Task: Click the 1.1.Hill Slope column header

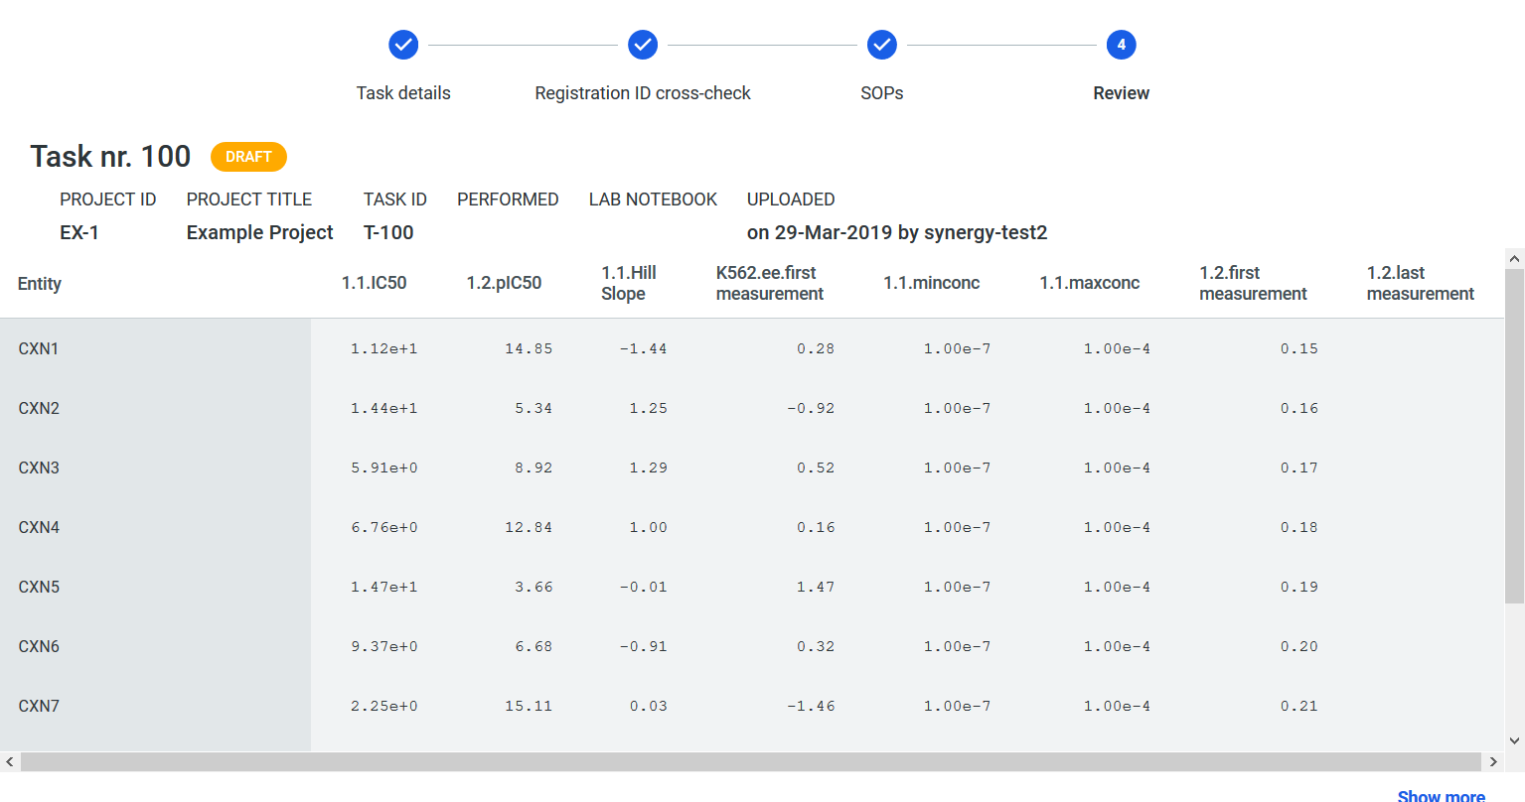Action: point(629,283)
